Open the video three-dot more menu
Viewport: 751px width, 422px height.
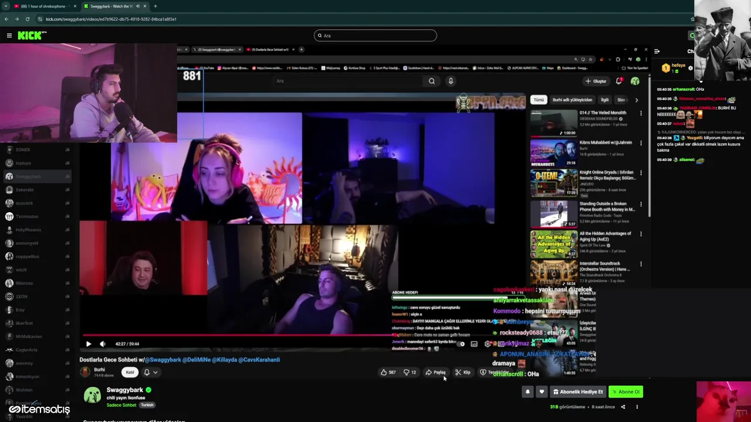click(x=637, y=407)
